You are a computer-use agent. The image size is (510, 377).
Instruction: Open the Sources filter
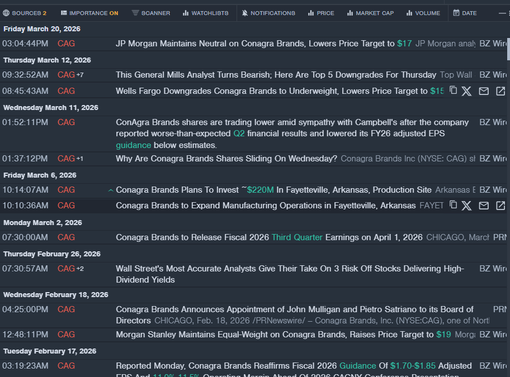(25, 13)
